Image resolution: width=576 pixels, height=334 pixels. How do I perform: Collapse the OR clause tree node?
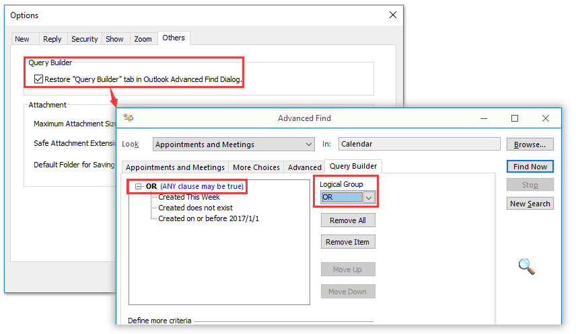pos(138,186)
